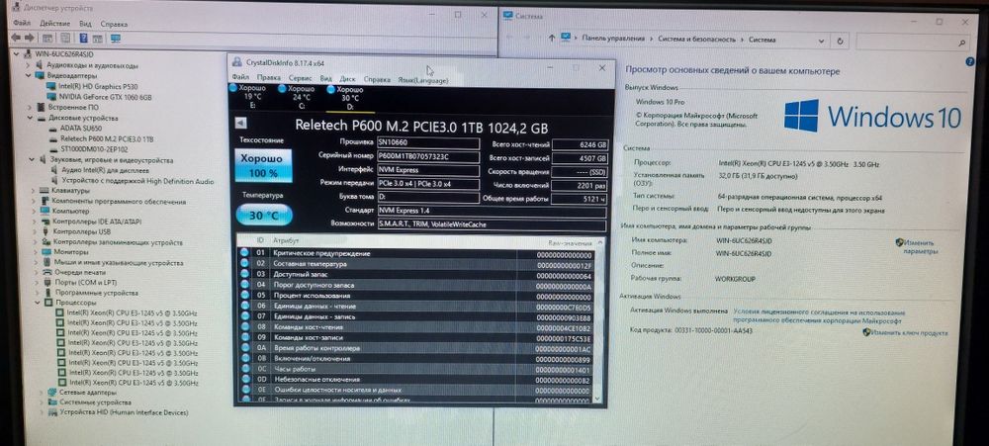This screenshot has width=989, height=446.
Task: Click the Клавиатуры keyboard icon
Action: (x=44, y=191)
